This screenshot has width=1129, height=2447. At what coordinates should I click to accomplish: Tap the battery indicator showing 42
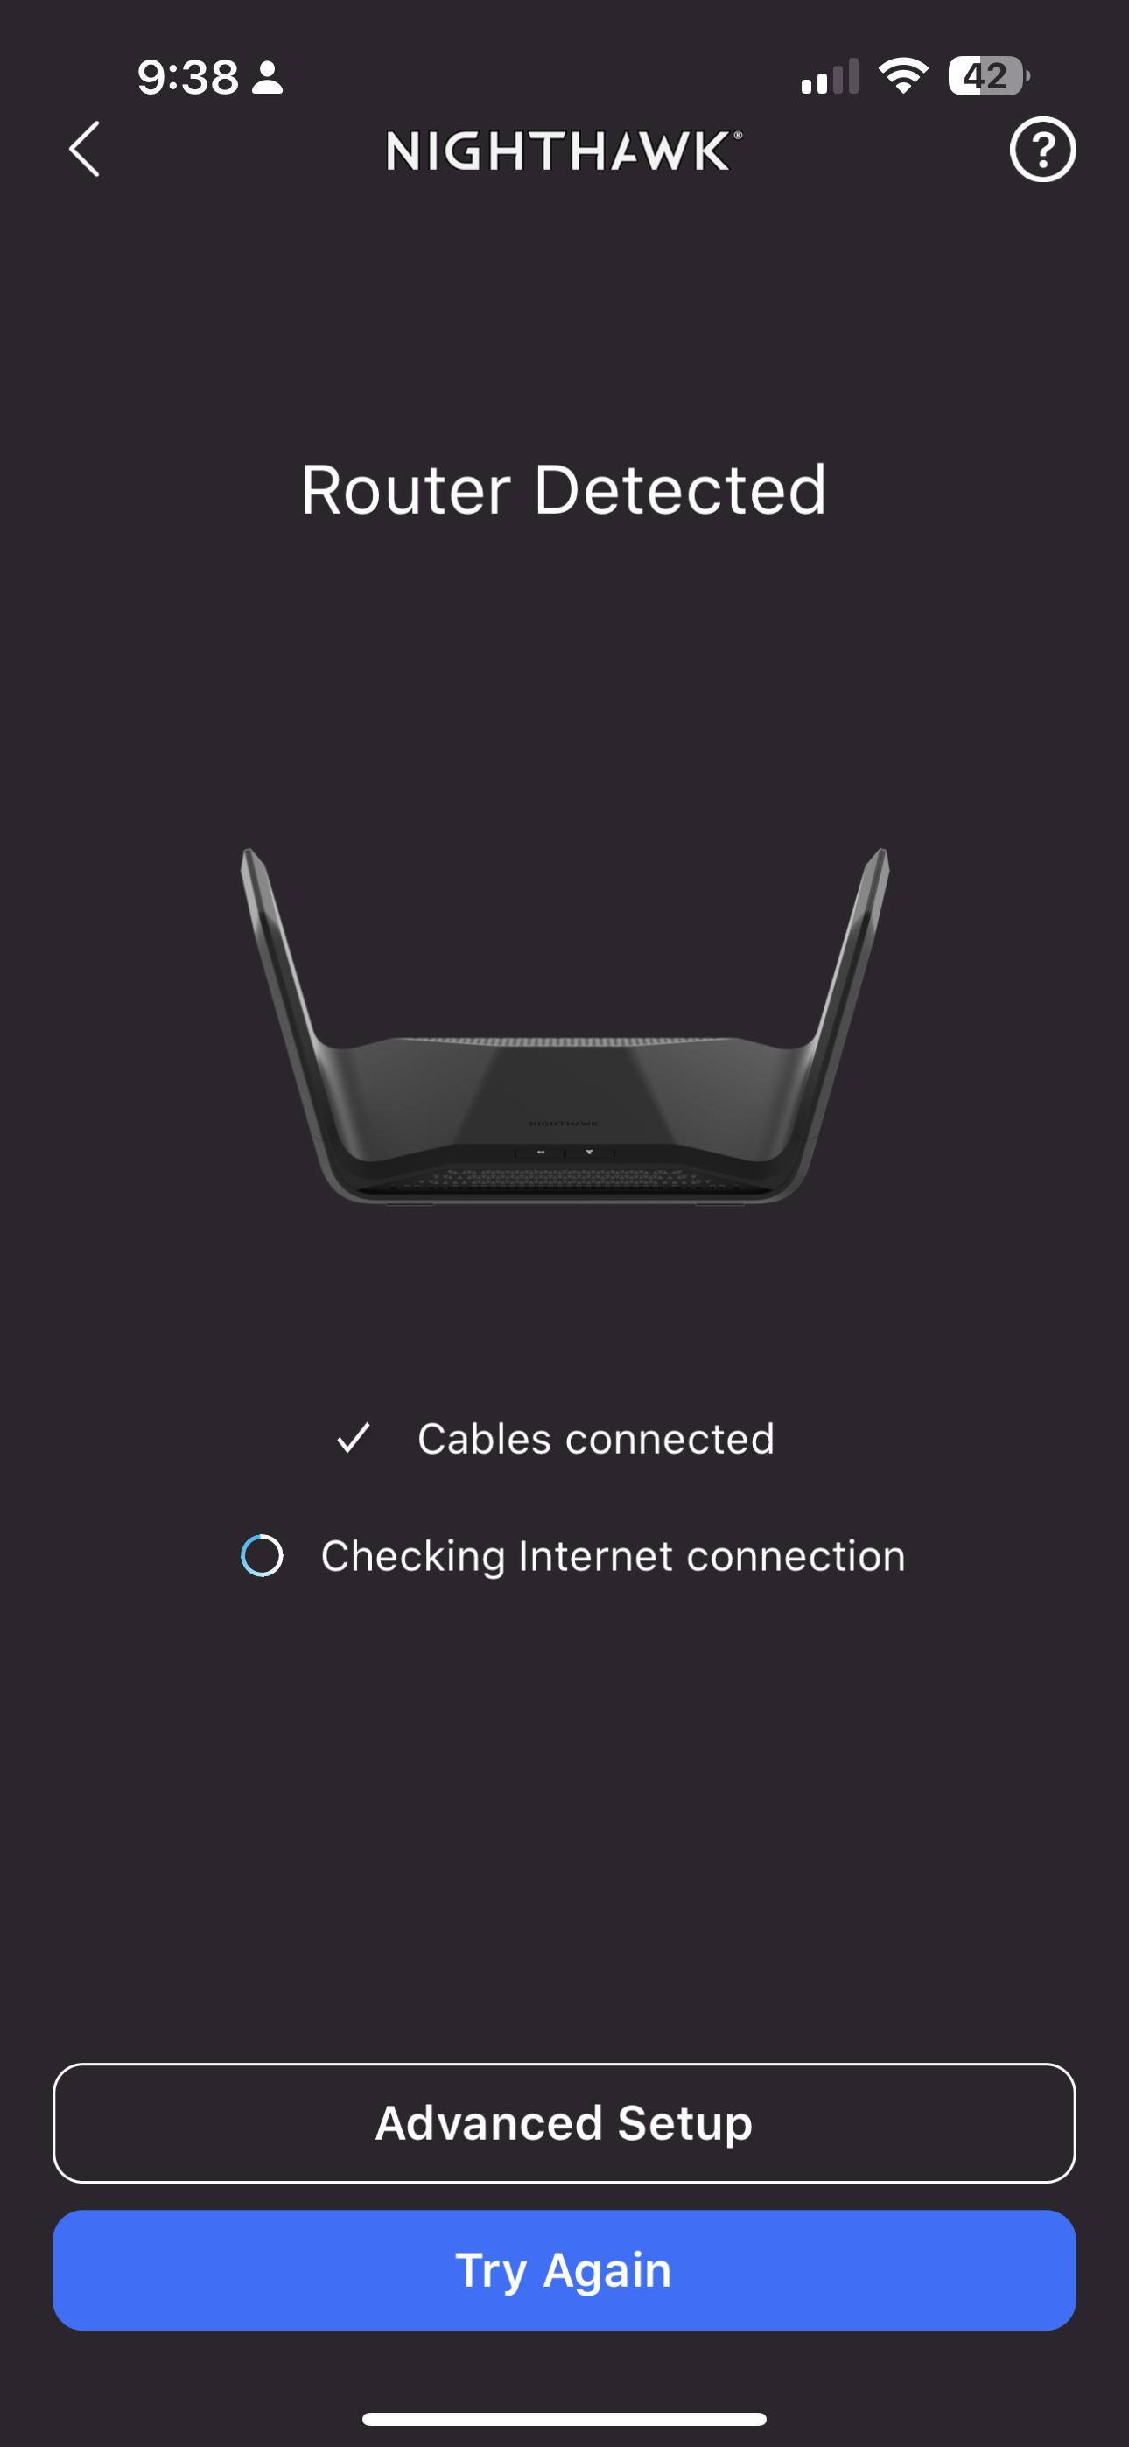click(x=988, y=76)
